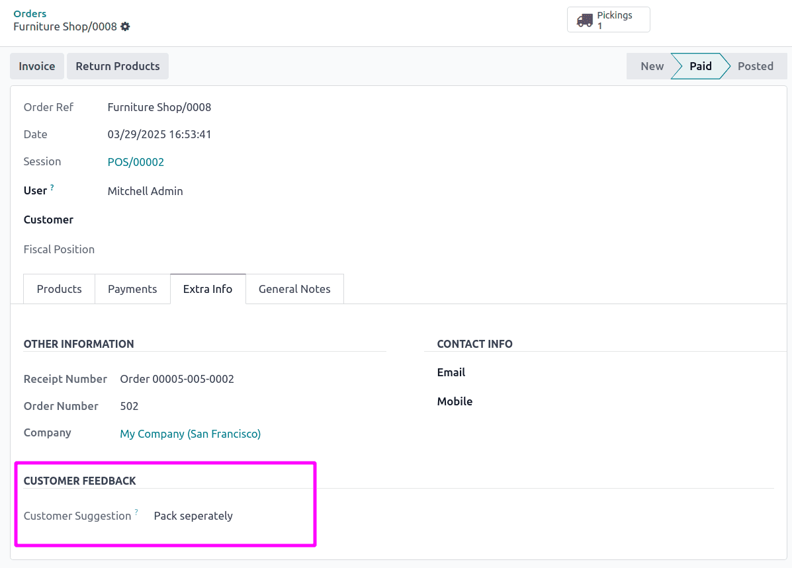Switch to the General Notes tab

point(294,289)
